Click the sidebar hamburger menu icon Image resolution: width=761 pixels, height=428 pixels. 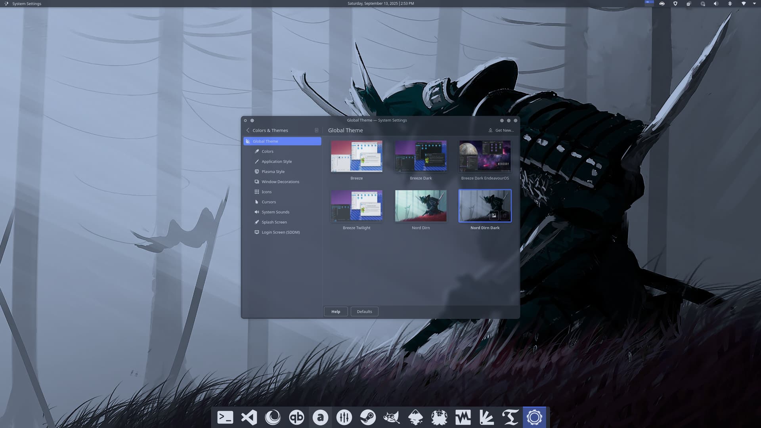(x=316, y=130)
